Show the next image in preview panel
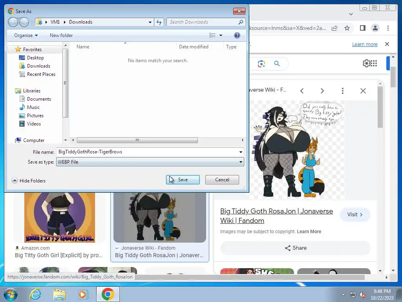Viewport: 402px width, 302px height. 322,91
